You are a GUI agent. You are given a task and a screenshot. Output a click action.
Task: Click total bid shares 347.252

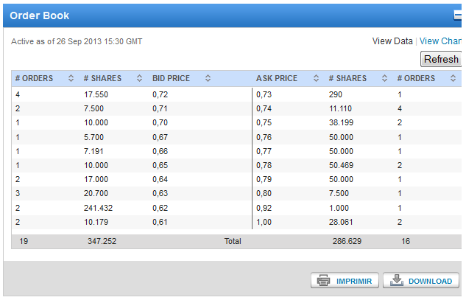(102, 241)
